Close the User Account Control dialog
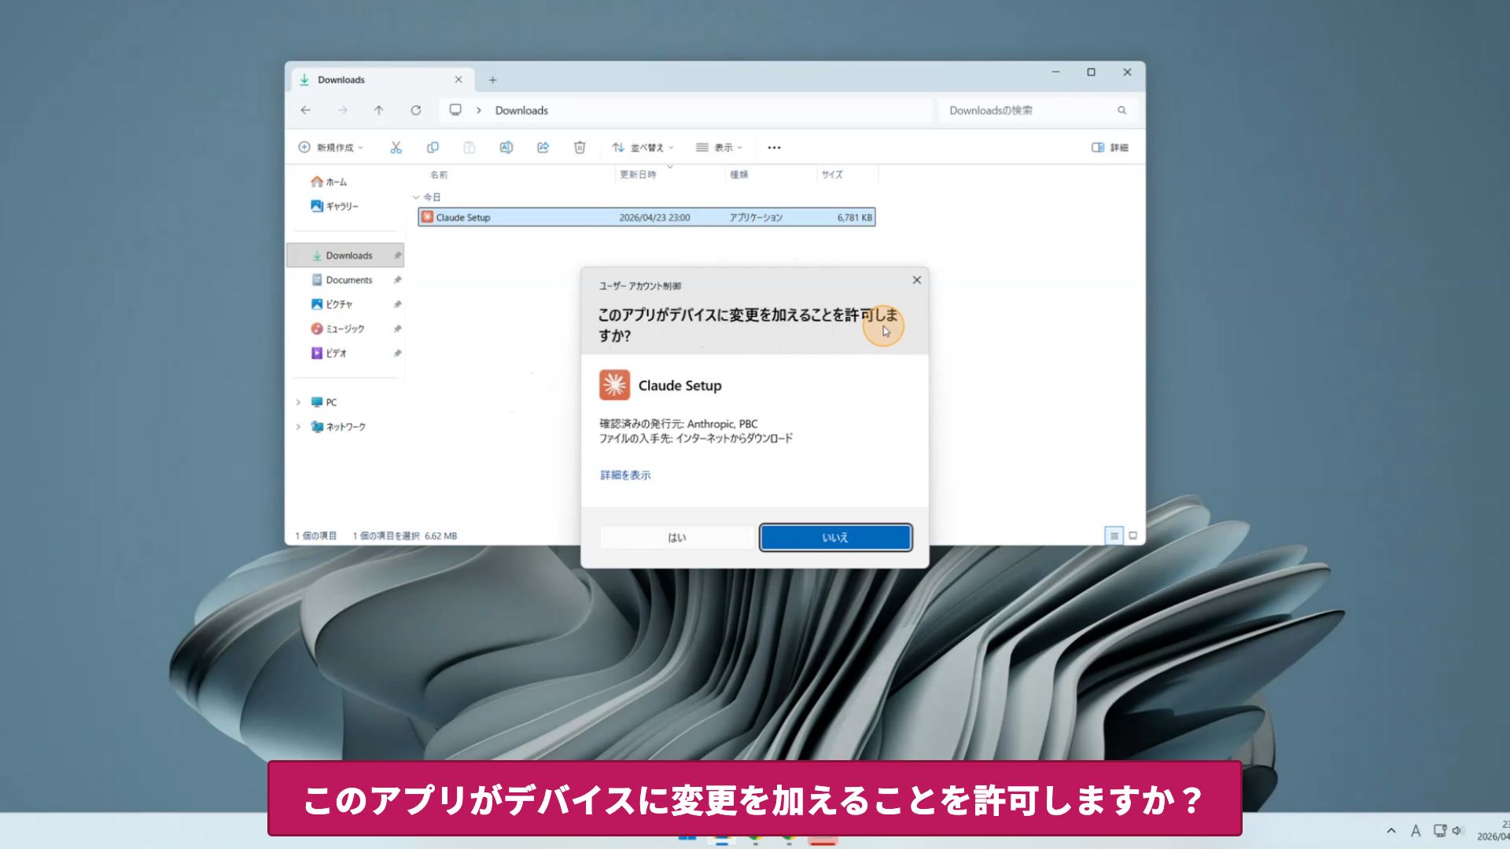The image size is (1510, 849). [916, 280]
